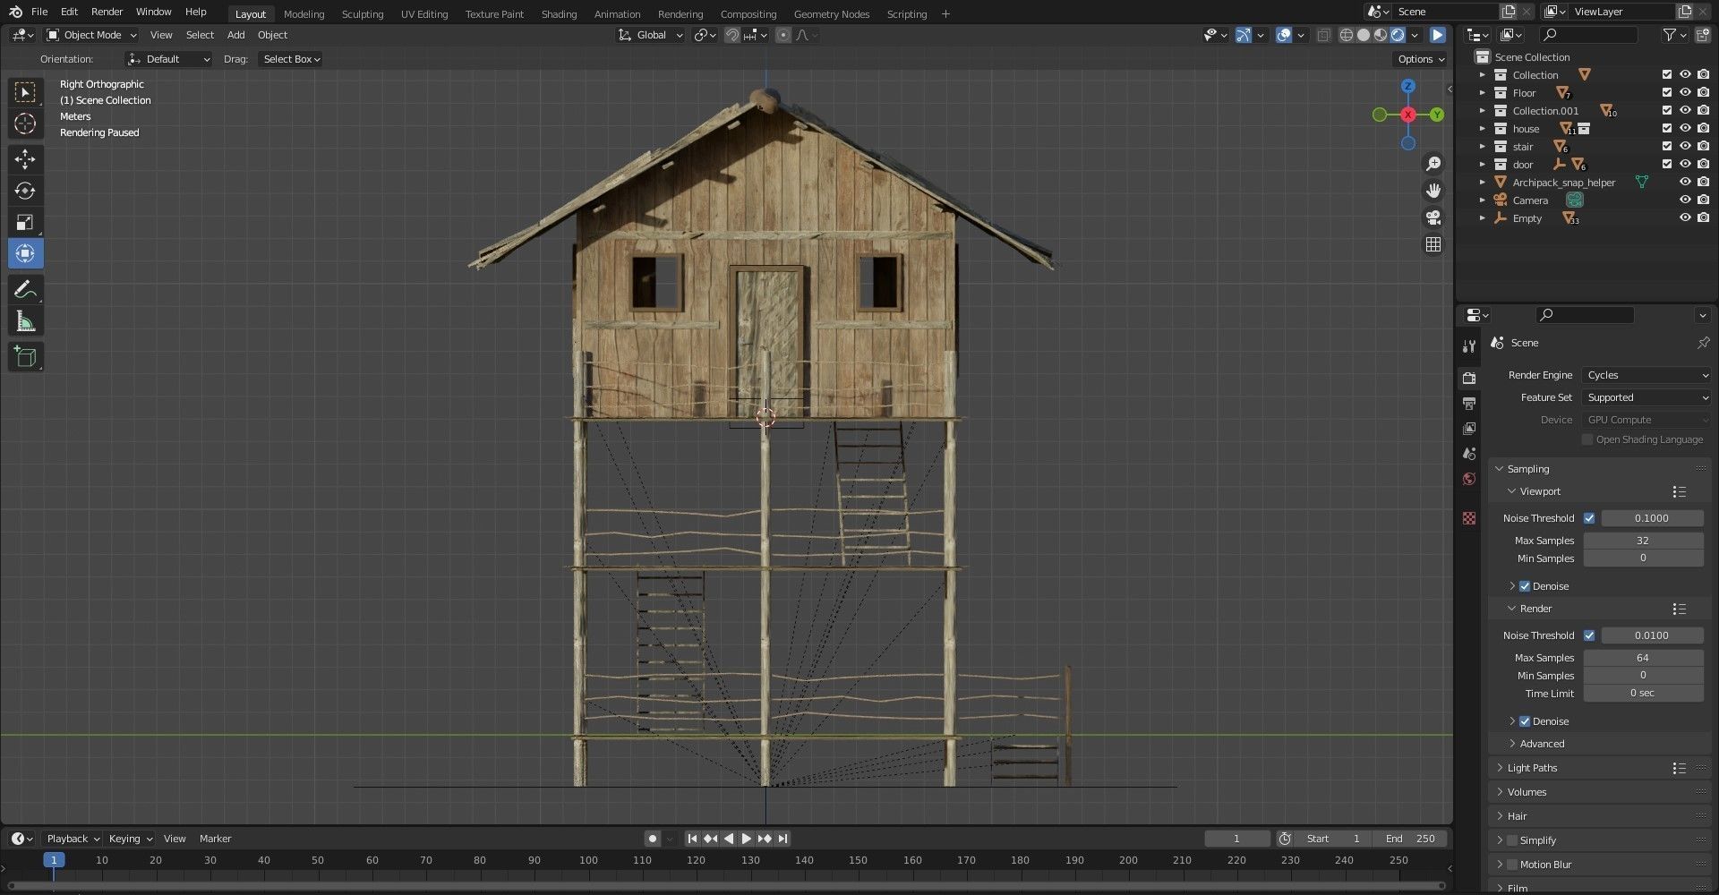Select the Add Cube tool
1719x895 pixels.
tap(25, 357)
